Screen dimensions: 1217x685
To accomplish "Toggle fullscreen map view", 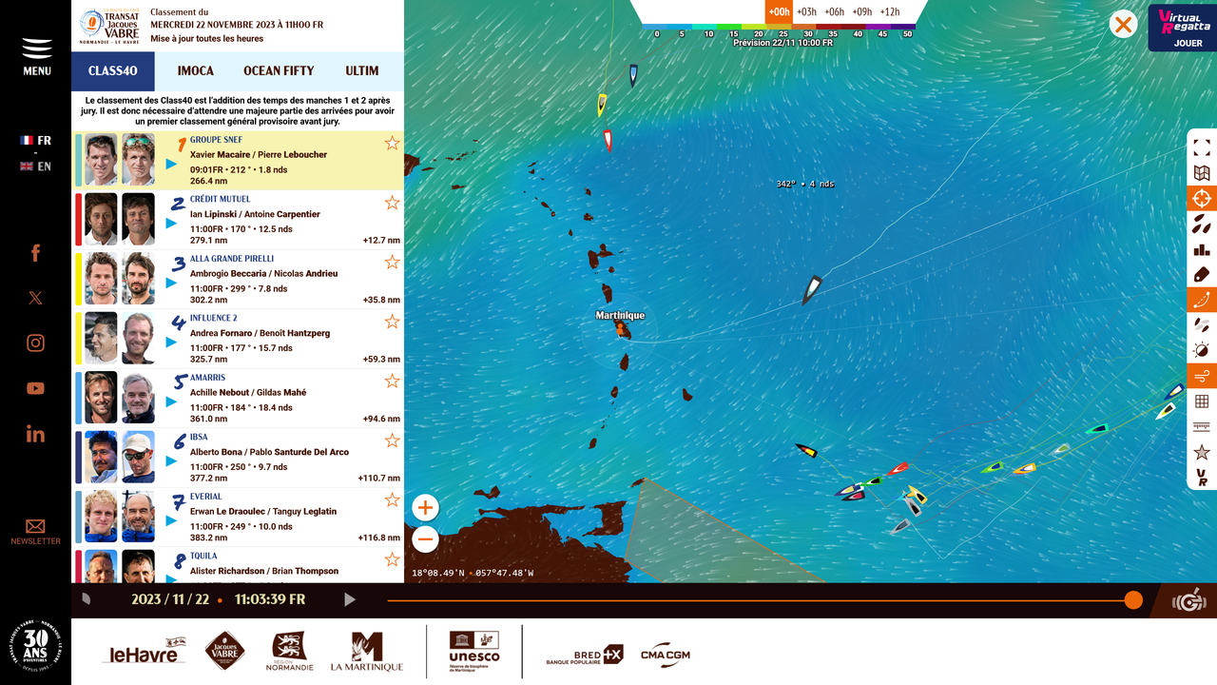I will pyautogui.click(x=1202, y=147).
